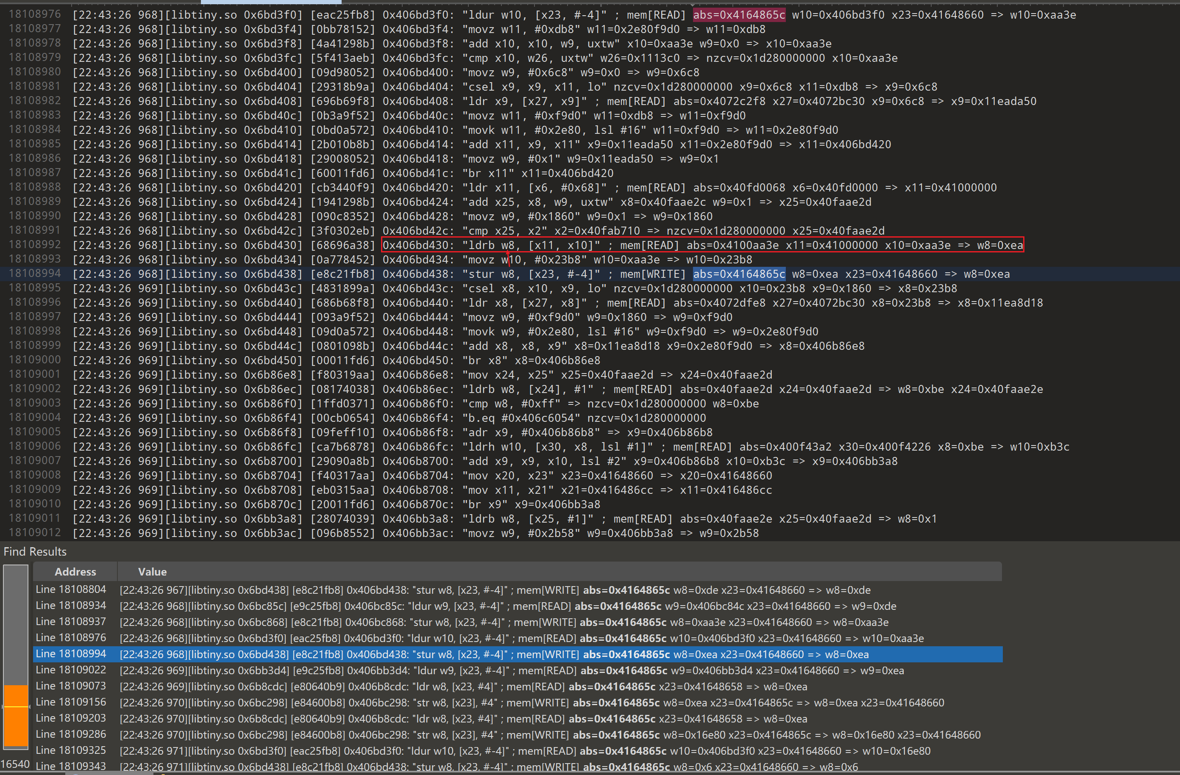Select Find Results row Line 18109325
Viewport: 1180px width, 775px height.
click(x=518, y=751)
